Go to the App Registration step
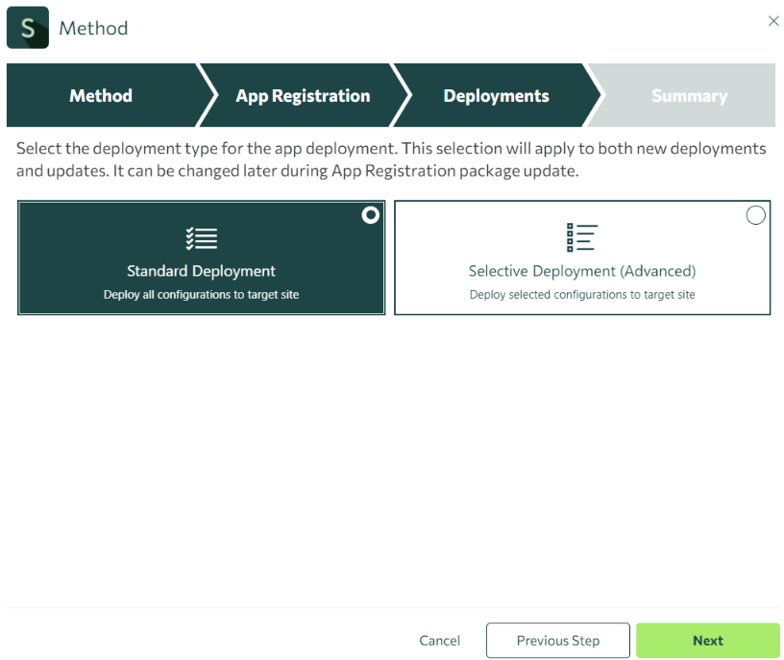784x660 pixels. tap(303, 95)
